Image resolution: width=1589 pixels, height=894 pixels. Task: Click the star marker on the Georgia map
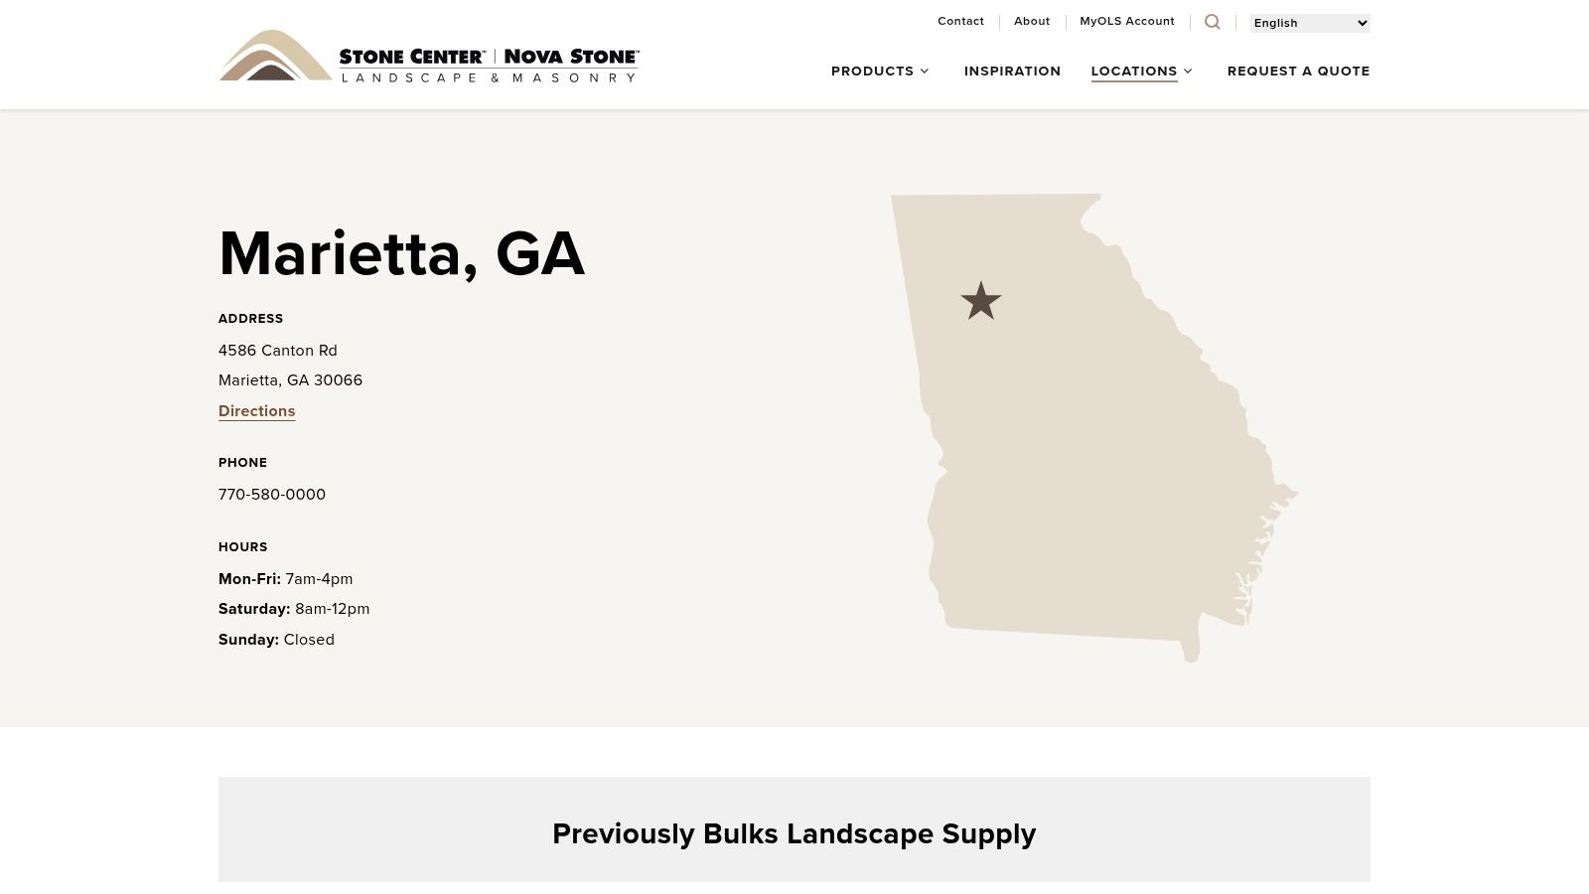[x=981, y=301]
